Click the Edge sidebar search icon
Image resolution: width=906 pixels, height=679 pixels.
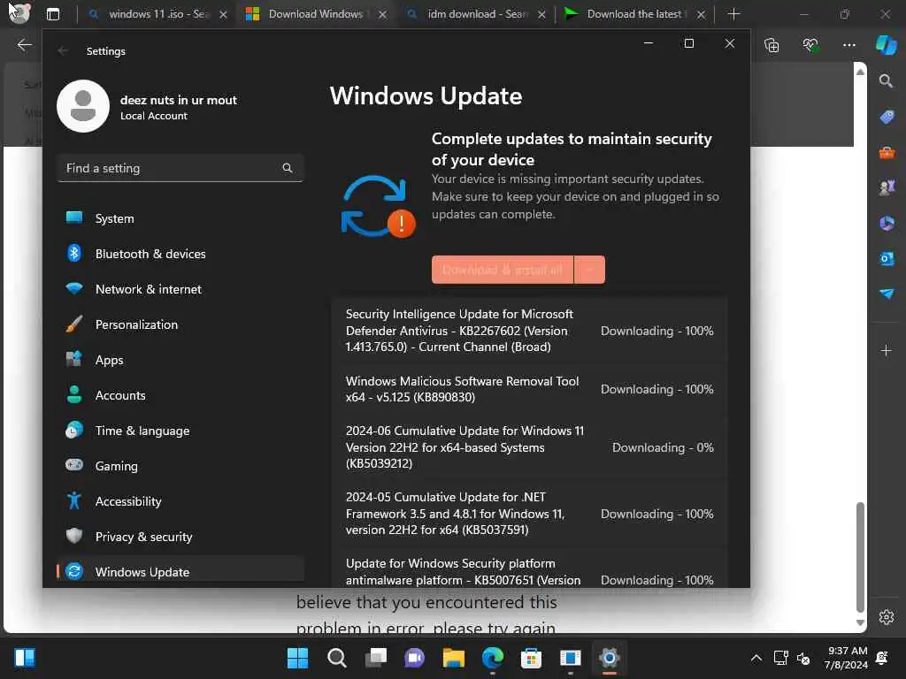point(886,80)
